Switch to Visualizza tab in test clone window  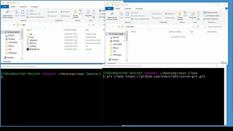[139, 9]
